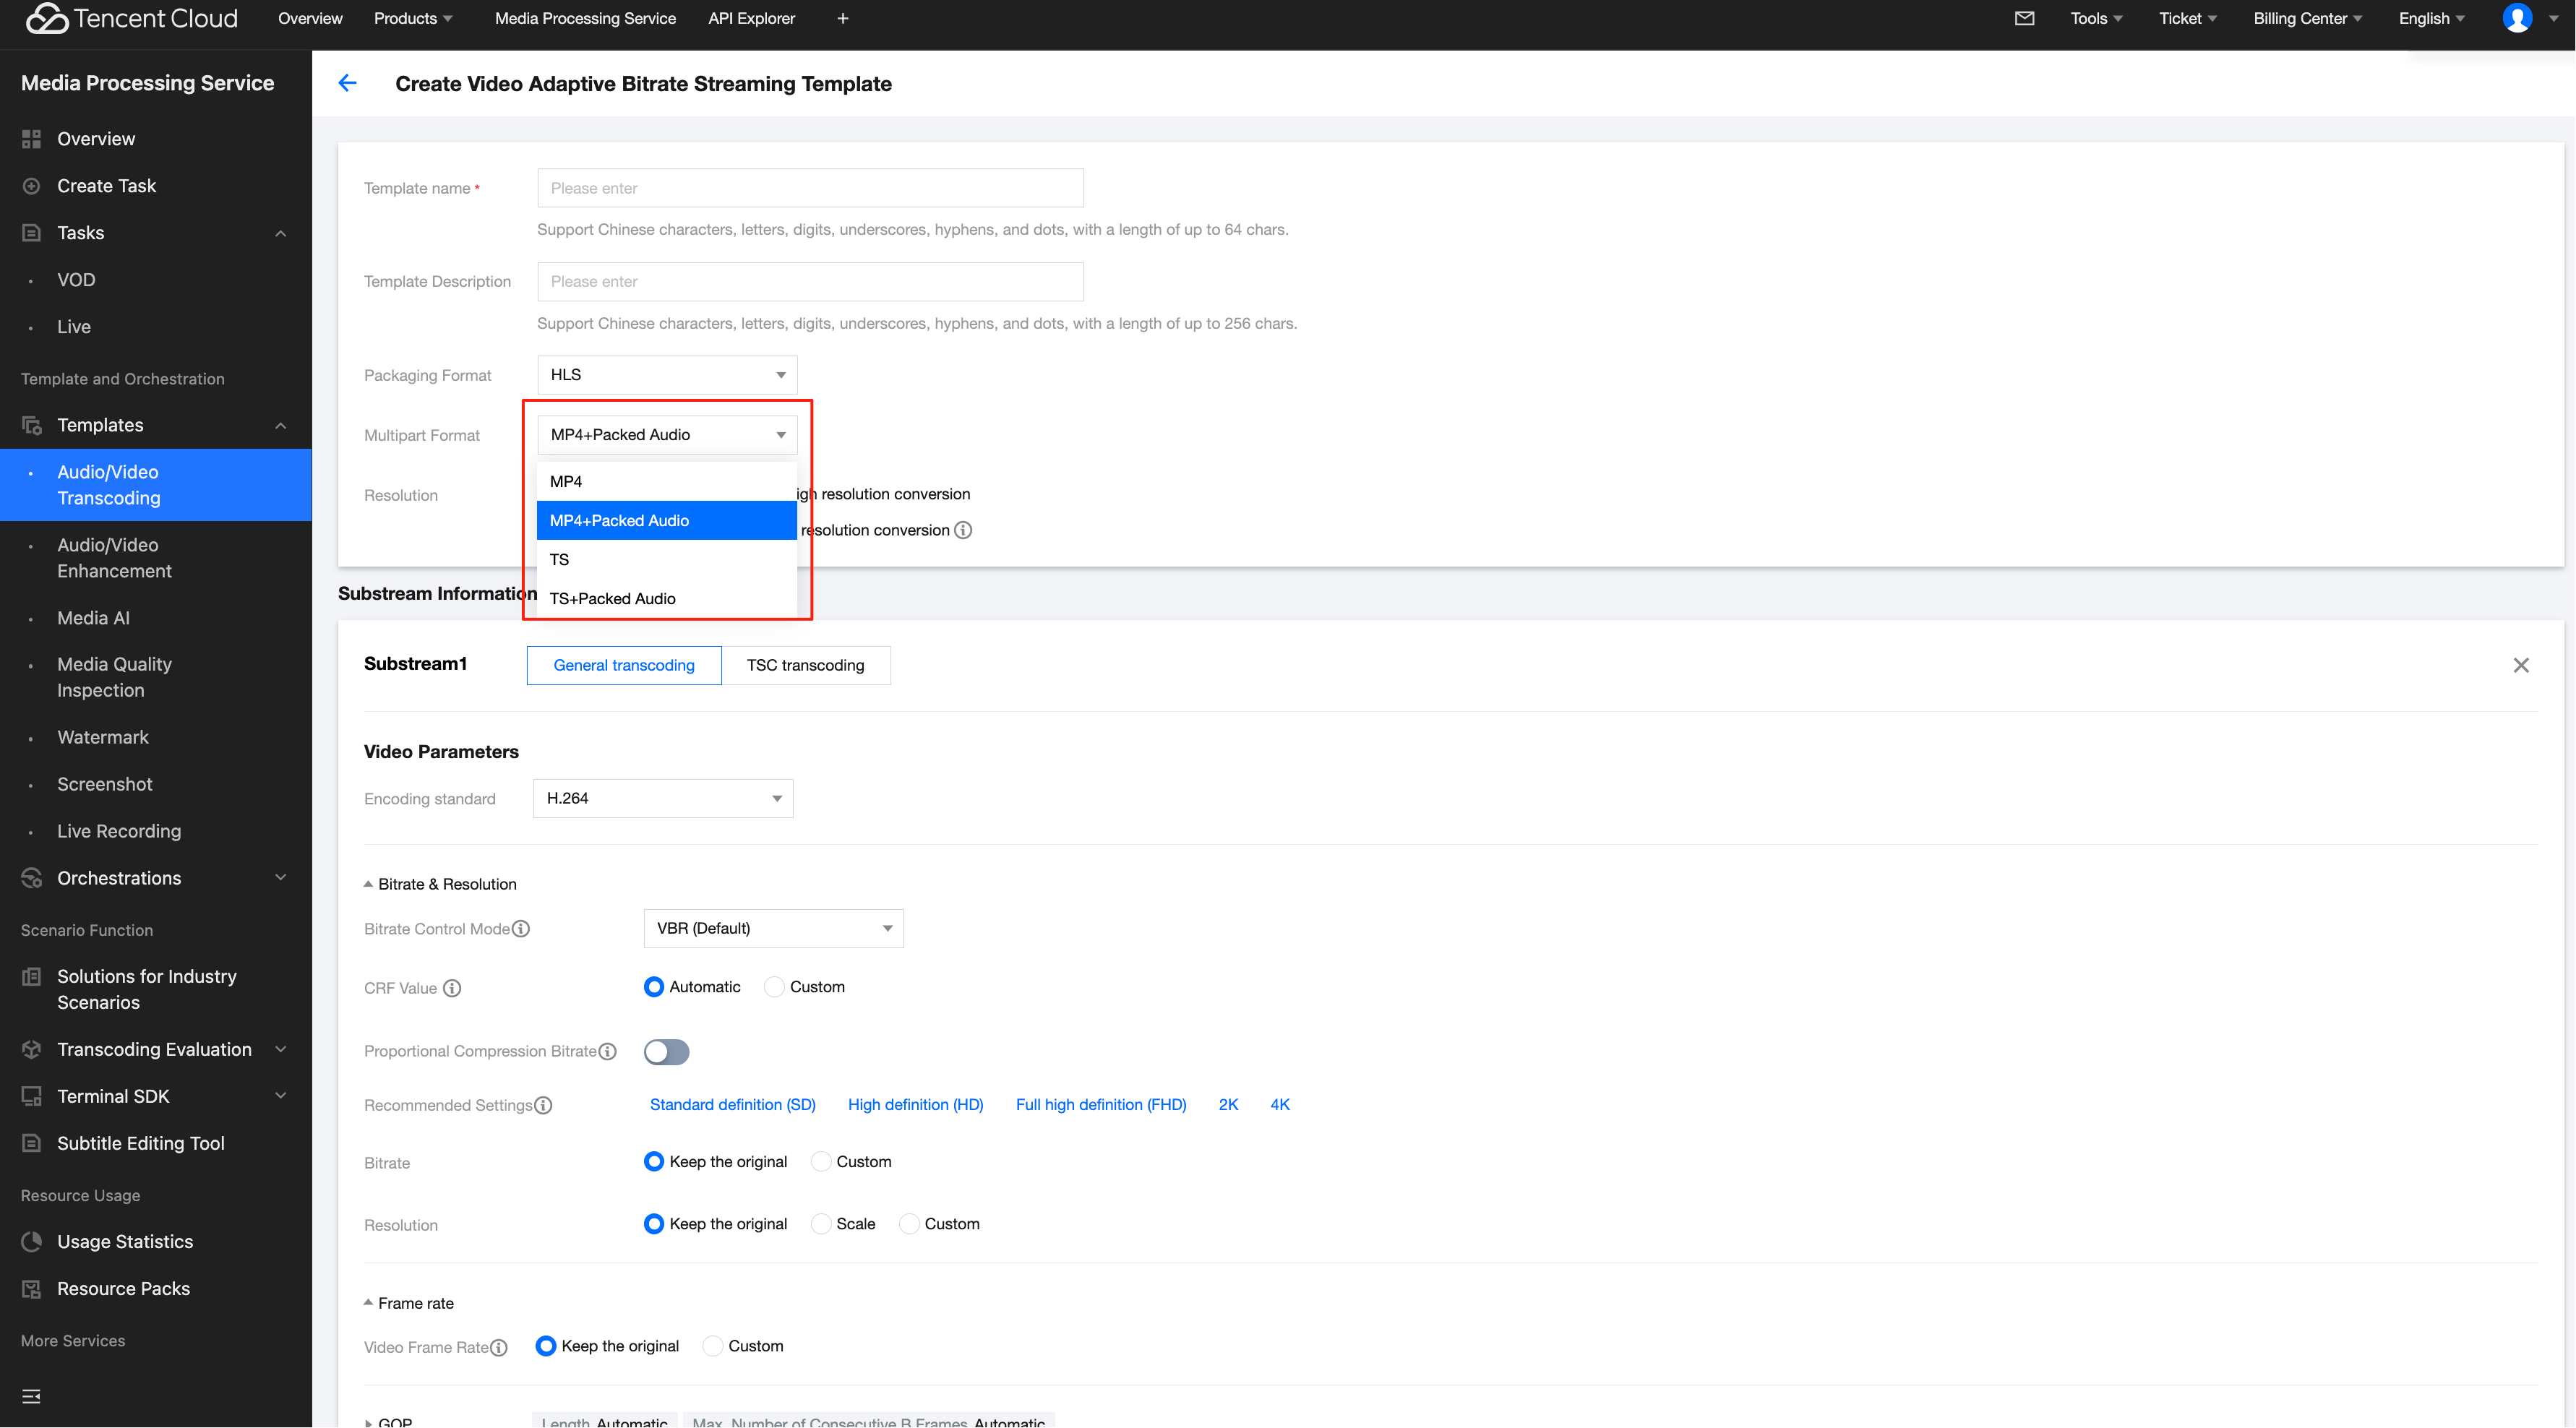
Task: Select the Create Task sidebar icon
Action: [31, 185]
